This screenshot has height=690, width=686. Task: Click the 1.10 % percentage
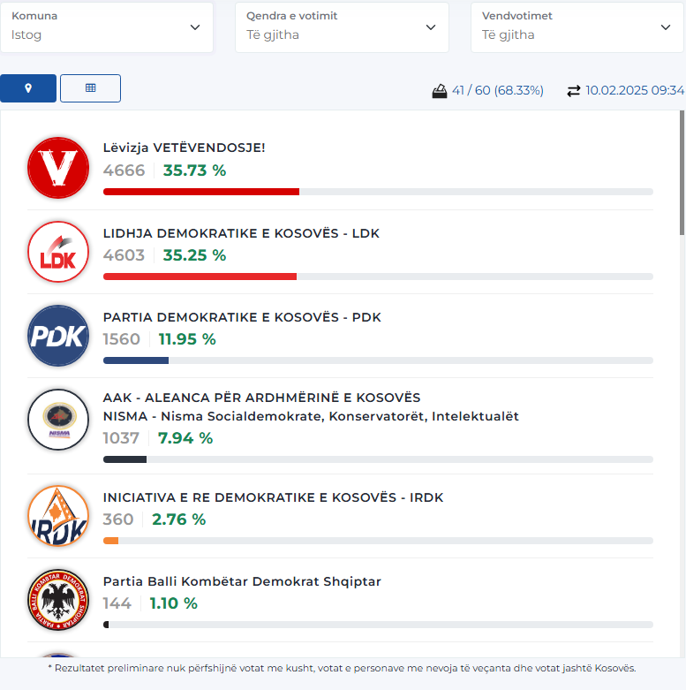[x=174, y=603]
